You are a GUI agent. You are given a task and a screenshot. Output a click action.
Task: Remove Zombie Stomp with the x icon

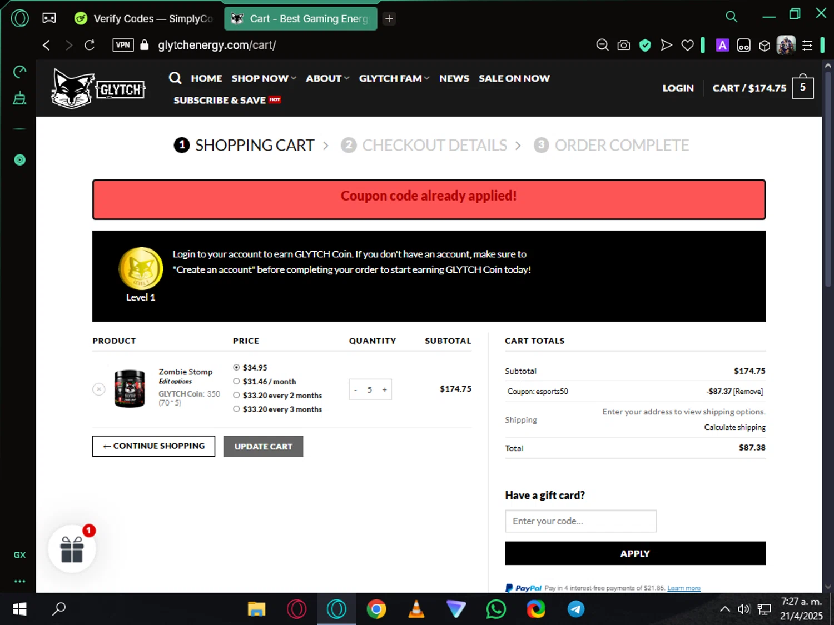point(99,389)
